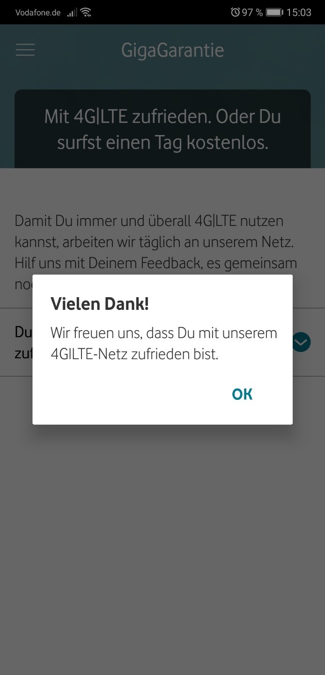Tap the 15:03 clock time

pyautogui.click(x=299, y=13)
